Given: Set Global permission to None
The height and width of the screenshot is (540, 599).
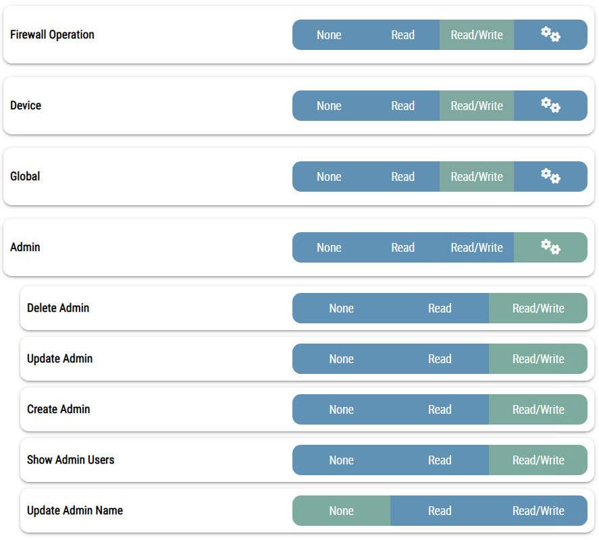Looking at the screenshot, I should [329, 177].
